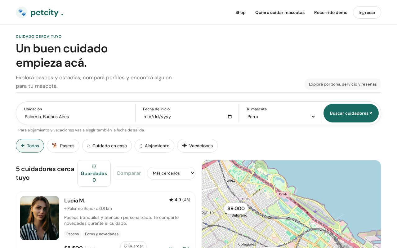Image resolution: width=397 pixels, height=248 pixels.
Task: Click the Ingresar button
Action: pos(367,12)
